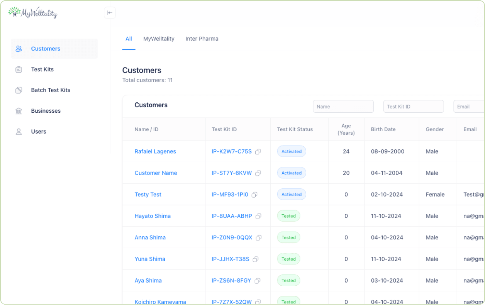Click the Batch Test Kits icon
The width and height of the screenshot is (485, 305).
point(19,90)
